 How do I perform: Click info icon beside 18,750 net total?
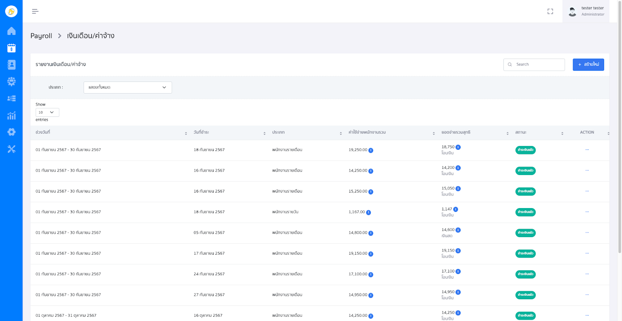458,147
